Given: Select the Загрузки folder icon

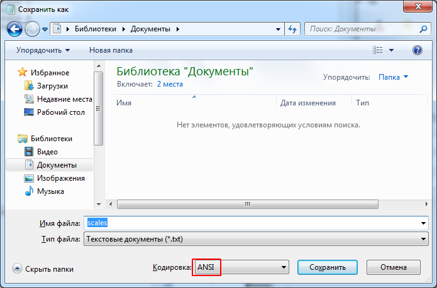Looking at the screenshot, I should click(x=29, y=86).
